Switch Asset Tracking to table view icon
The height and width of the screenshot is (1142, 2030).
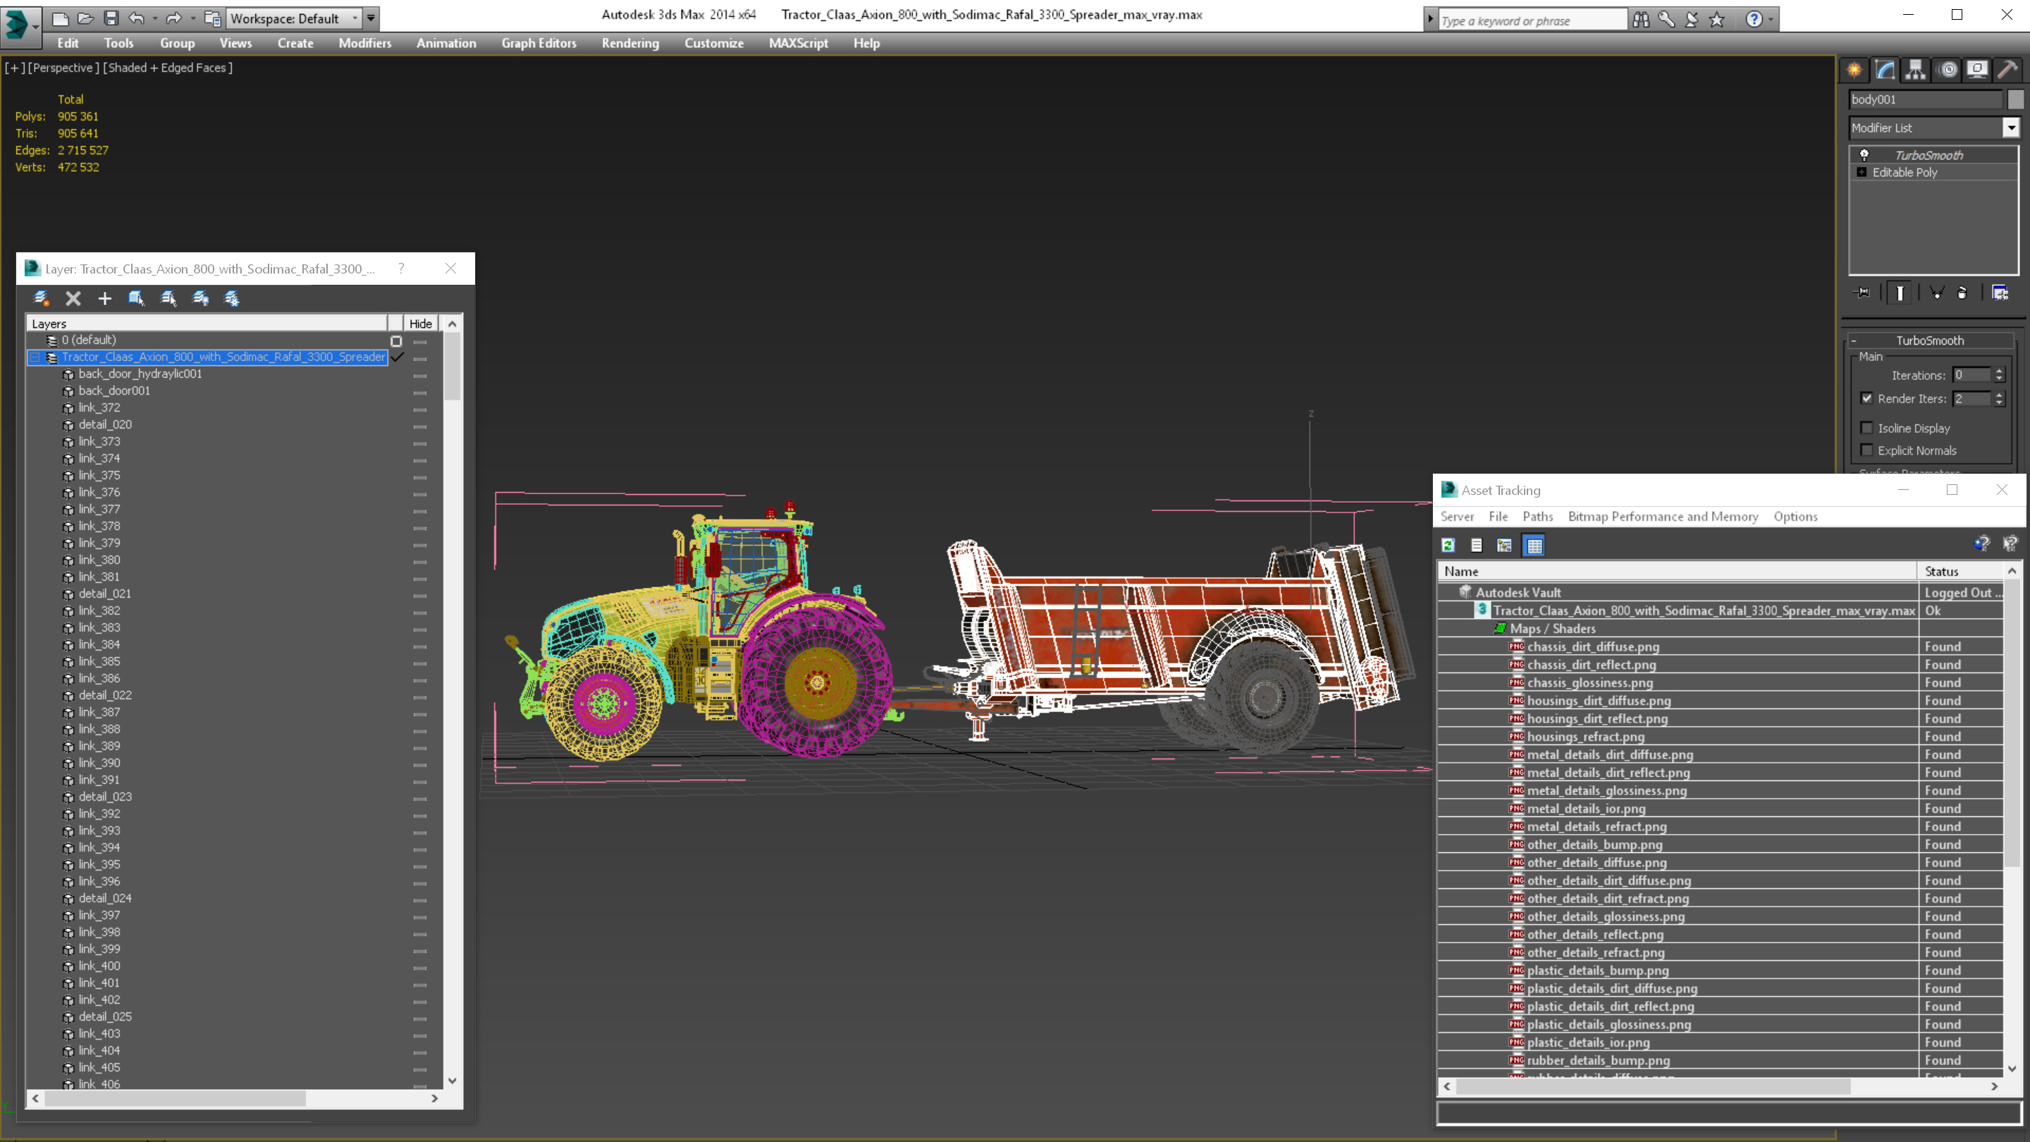[x=1534, y=545]
